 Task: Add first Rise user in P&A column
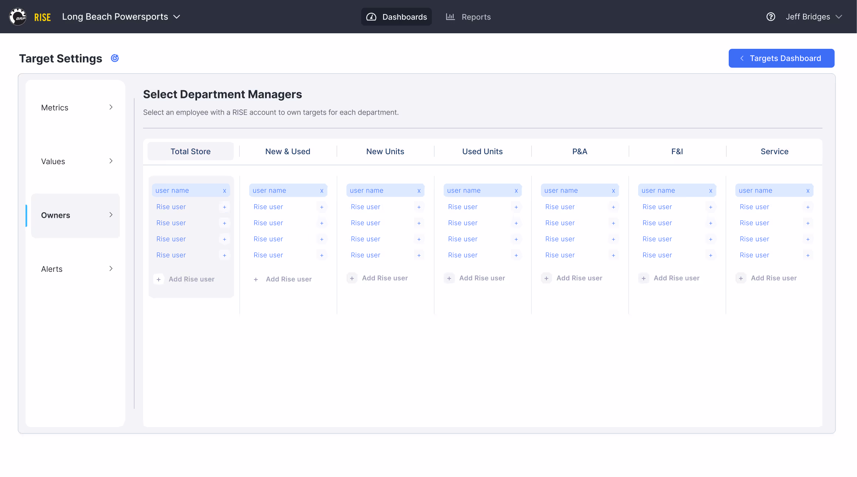(613, 207)
